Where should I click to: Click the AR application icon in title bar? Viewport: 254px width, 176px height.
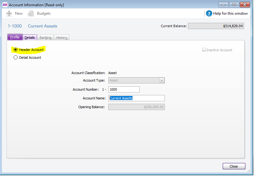5,5
